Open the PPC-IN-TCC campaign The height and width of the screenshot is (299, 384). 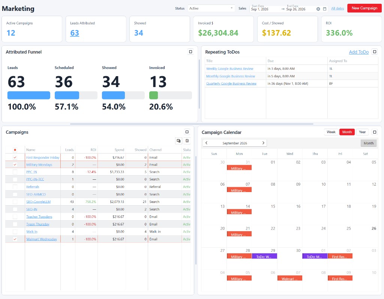pyautogui.click(x=35, y=179)
